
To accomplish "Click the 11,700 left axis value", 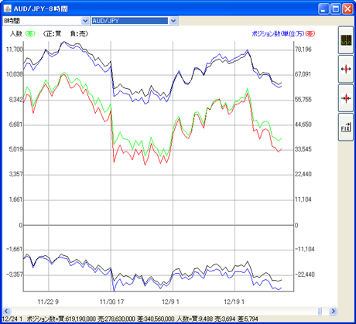I will point(15,49).
